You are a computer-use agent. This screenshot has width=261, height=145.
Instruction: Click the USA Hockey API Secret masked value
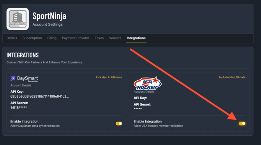[138, 109]
